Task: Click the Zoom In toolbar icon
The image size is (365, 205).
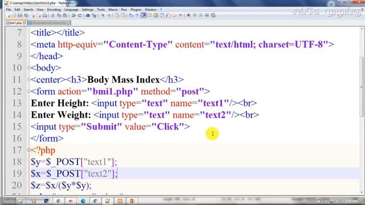Action: [103, 15]
